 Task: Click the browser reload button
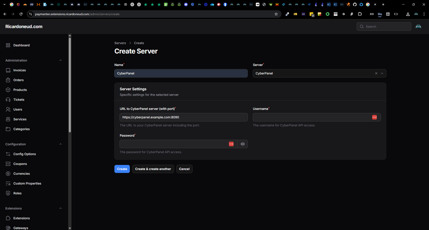[x=21, y=14]
